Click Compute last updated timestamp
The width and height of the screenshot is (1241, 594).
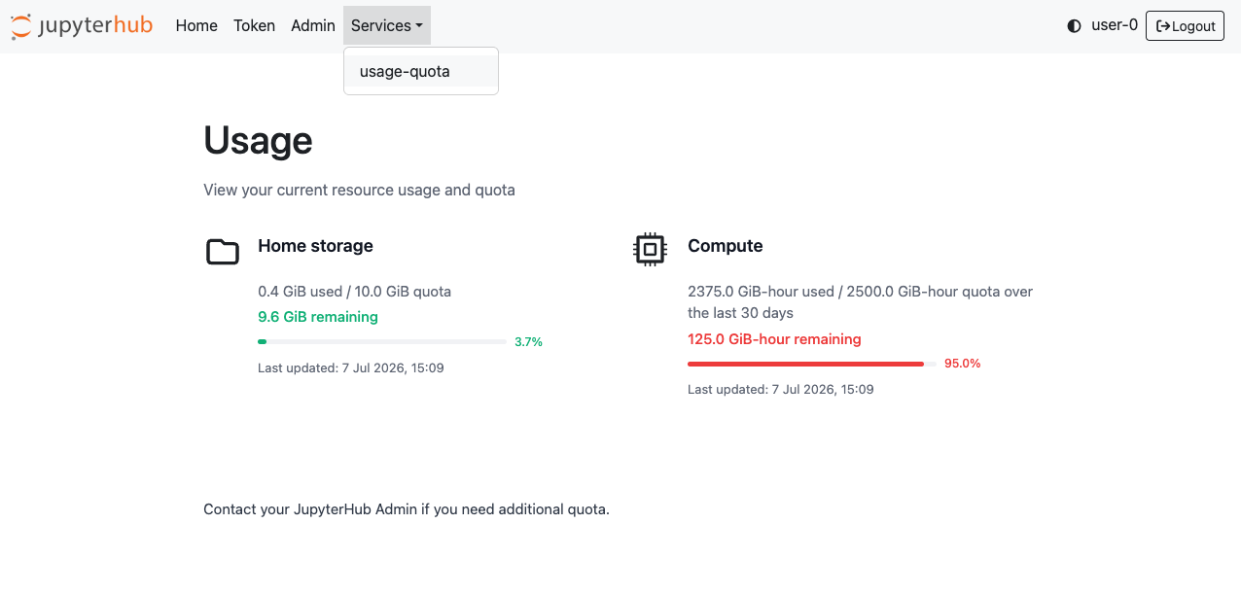pyautogui.click(x=781, y=390)
